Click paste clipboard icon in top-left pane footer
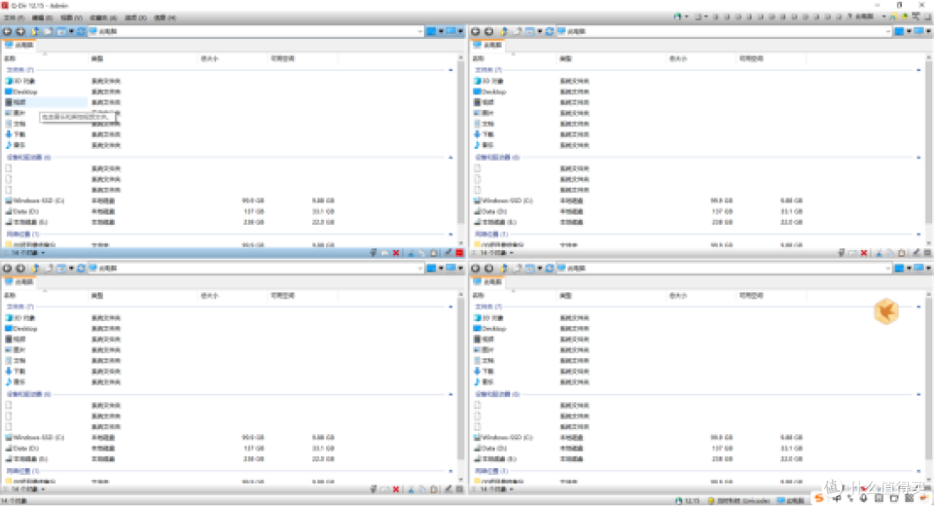The height and width of the screenshot is (507, 934). coord(433,253)
